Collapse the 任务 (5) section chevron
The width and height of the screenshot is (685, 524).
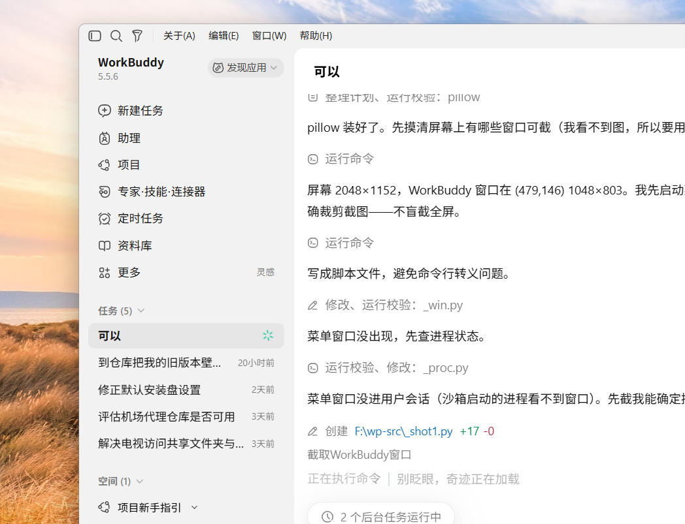click(x=141, y=311)
